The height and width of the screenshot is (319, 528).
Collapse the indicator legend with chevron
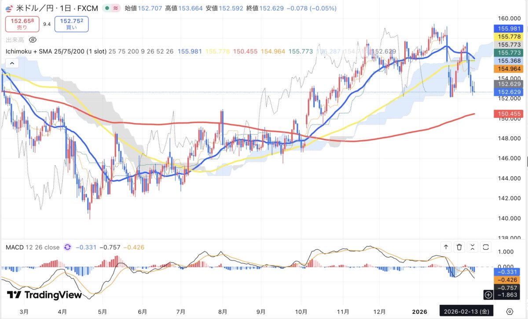(12, 63)
